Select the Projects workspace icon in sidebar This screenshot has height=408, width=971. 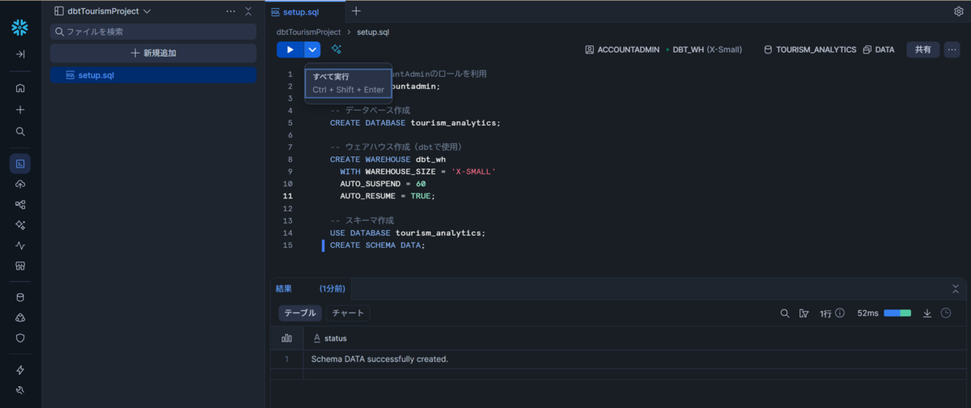click(x=20, y=164)
